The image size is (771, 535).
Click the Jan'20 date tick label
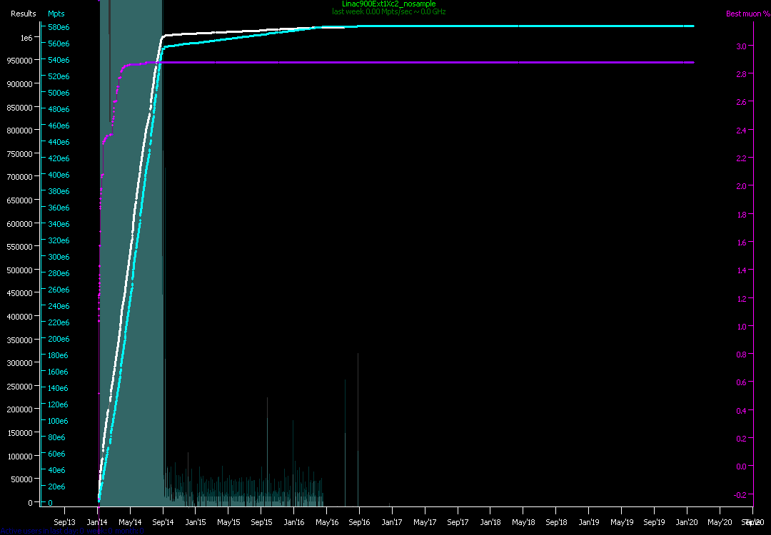[x=687, y=522]
